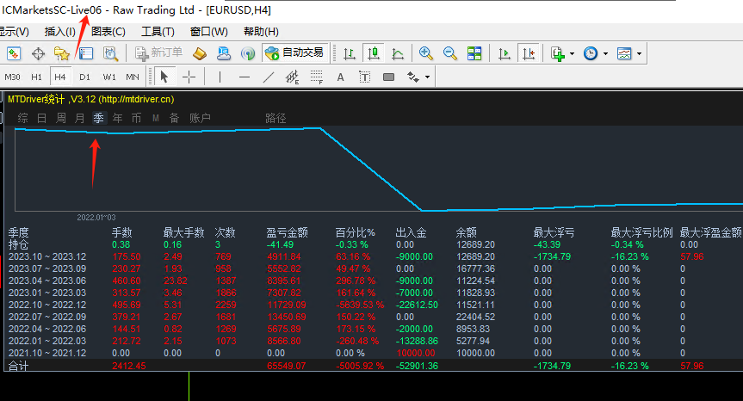Viewport: 743px width, 401px height.
Task: Open the 图表(C) menu
Action: click(108, 32)
